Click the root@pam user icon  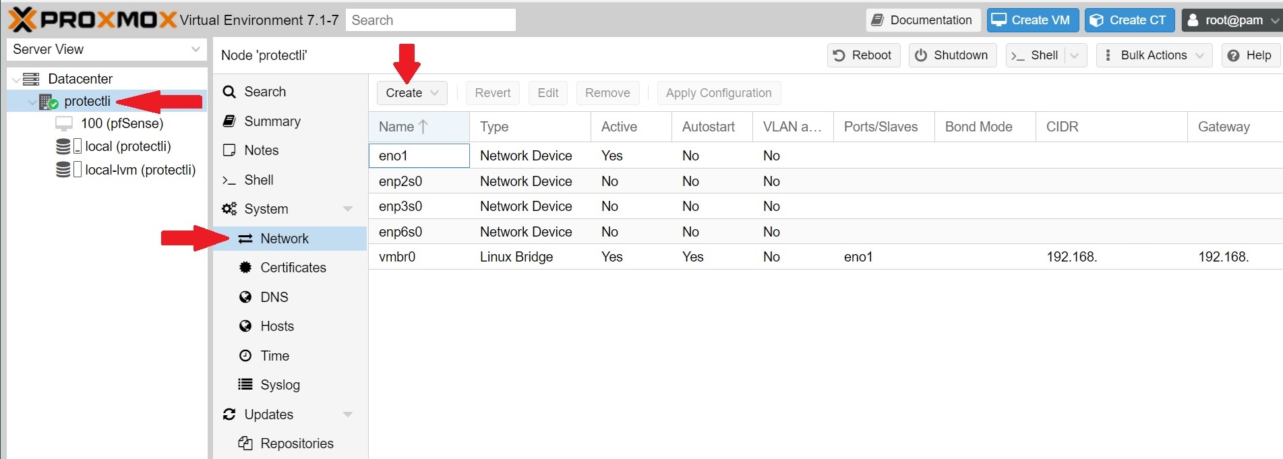[1193, 20]
